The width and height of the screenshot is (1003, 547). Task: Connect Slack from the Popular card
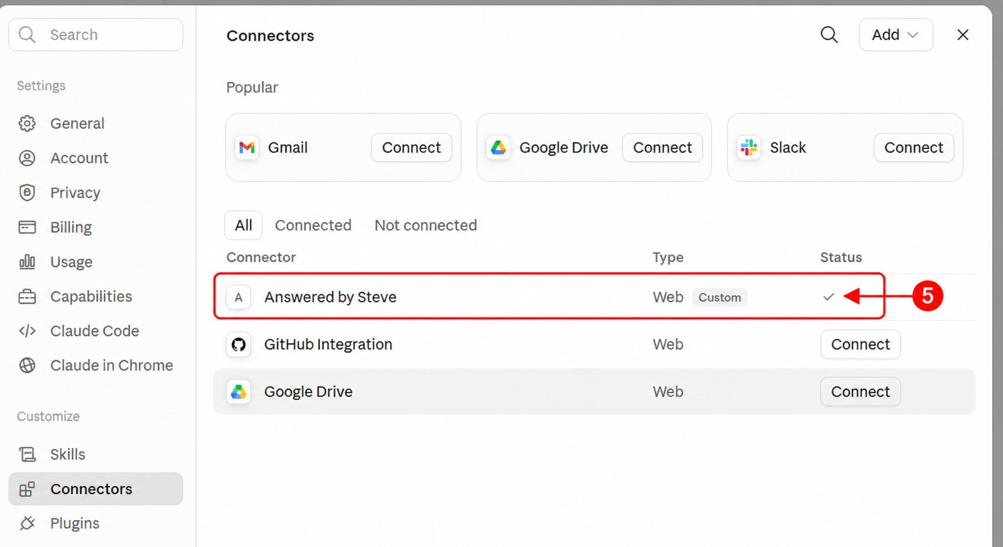click(x=913, y=148)
